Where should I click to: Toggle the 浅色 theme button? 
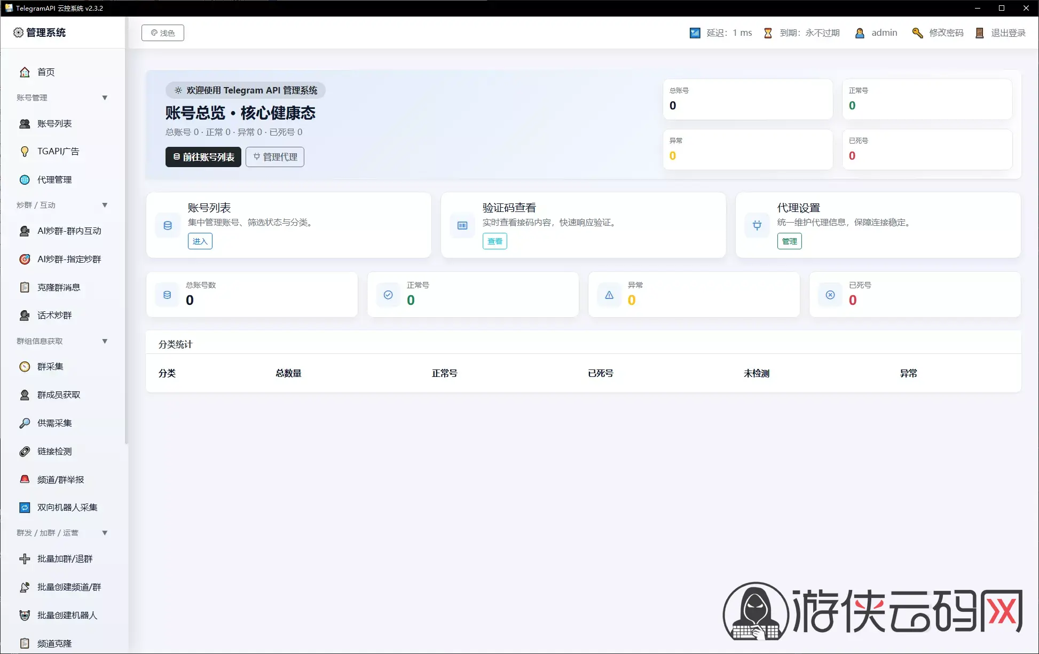point(163,33)
